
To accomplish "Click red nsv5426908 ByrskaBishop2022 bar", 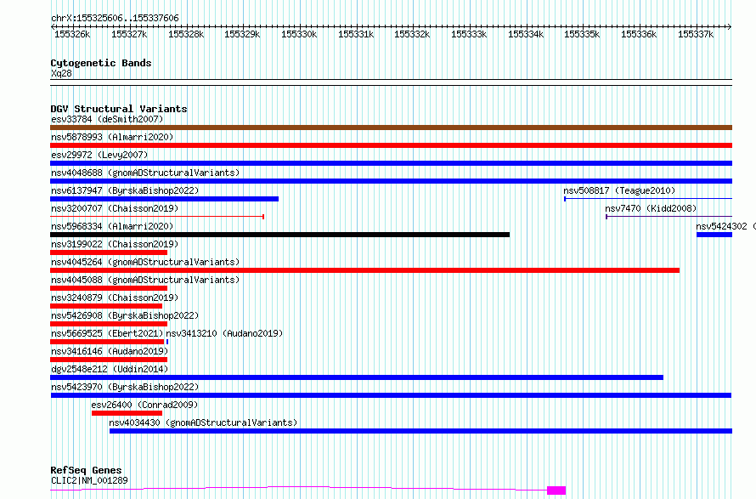I will click(109, 324).
